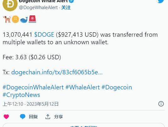Open the tweet info circle icon
The height and width of the screenshot is (127, 168).
(x=161, y=104)
